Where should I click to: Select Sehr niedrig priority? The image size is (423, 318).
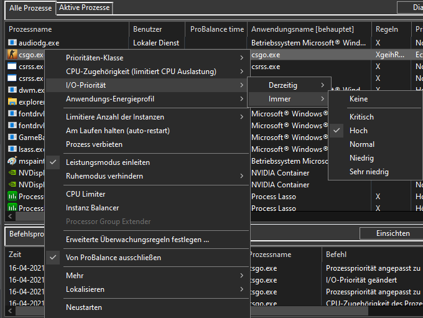[x=369, y=172]
